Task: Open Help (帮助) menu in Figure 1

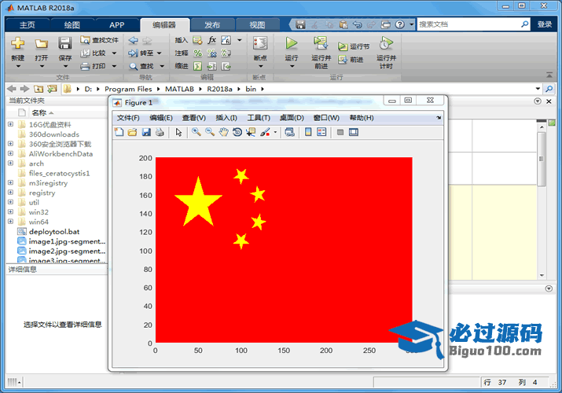Action: pos(362,118)
